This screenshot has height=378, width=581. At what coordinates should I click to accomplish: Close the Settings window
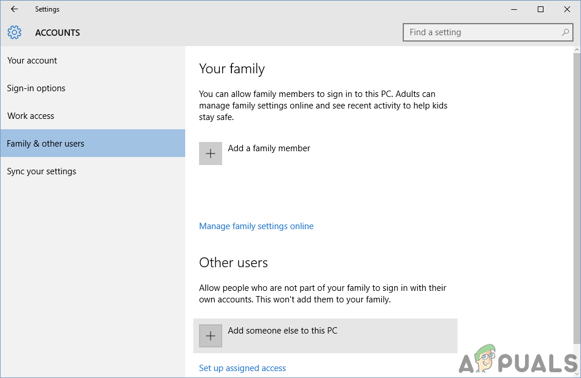click(567, 9)
